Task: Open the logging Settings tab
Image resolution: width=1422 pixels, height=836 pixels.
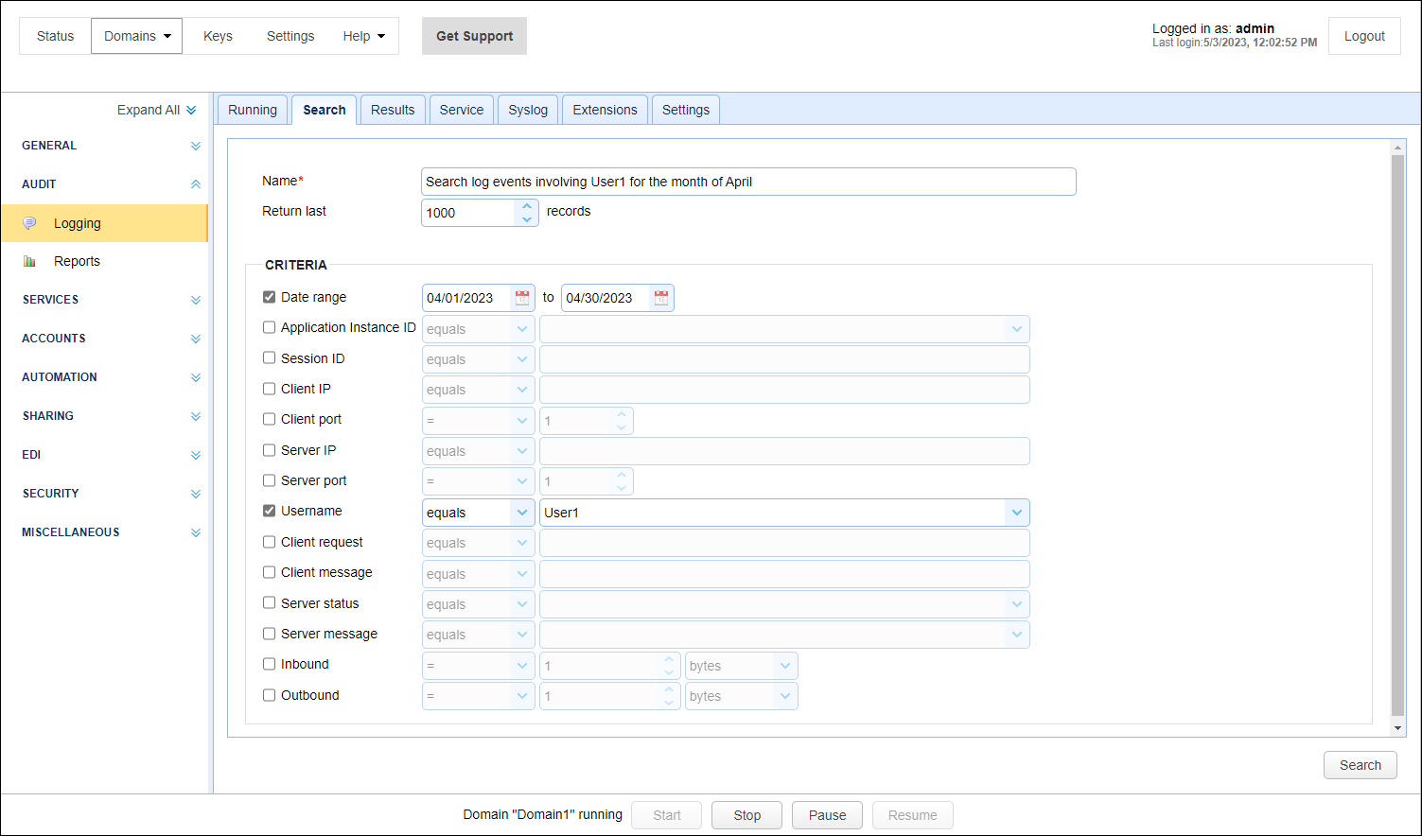Action: pos(686,110)
